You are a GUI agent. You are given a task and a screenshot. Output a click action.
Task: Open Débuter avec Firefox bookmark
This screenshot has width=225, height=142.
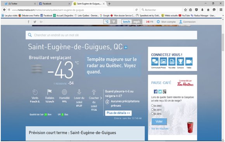tap(29, 15)
